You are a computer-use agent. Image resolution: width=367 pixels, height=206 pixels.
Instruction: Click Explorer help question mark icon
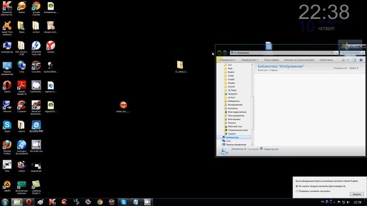(361, 60)
